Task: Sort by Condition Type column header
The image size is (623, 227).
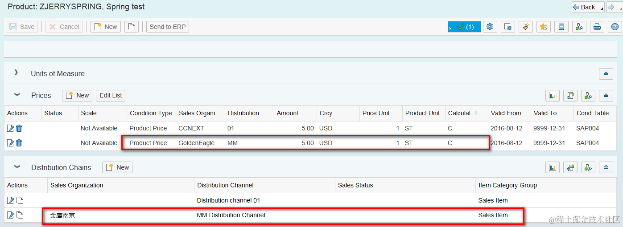Action: coord(151,113)
